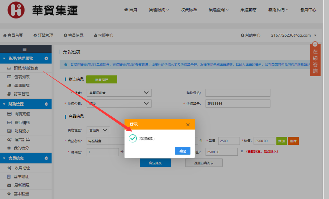This screenshot has height=199, width=329.
Task: Go to 收費标準 in top navigation
Action: pos(189,10)
